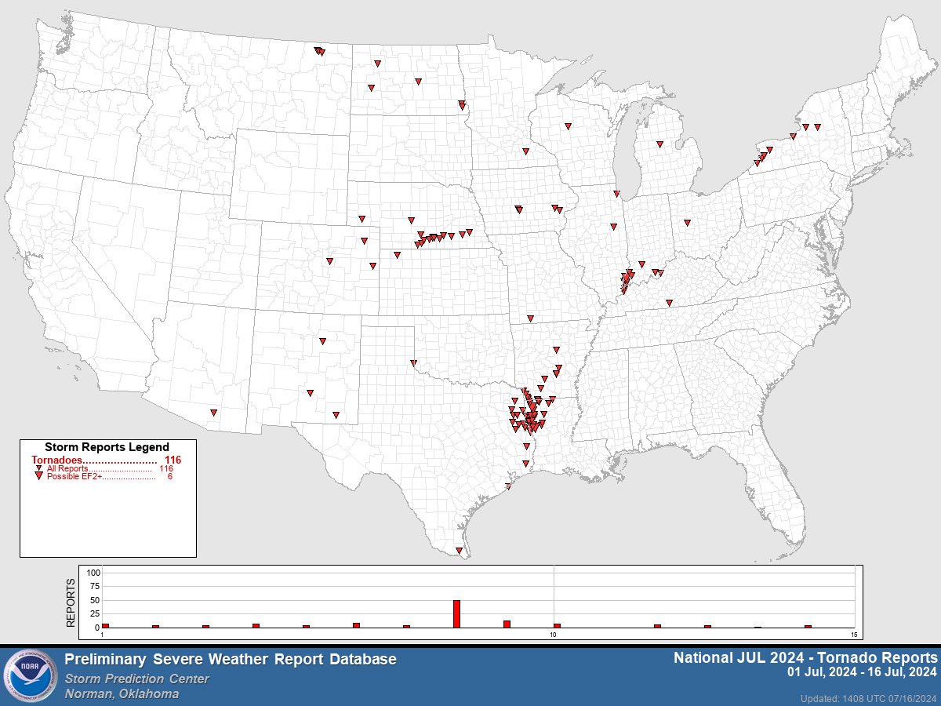941x706 pixels.
Task: Click the tallest bar in the reports histogram
Action: click(x=457, y=612)
